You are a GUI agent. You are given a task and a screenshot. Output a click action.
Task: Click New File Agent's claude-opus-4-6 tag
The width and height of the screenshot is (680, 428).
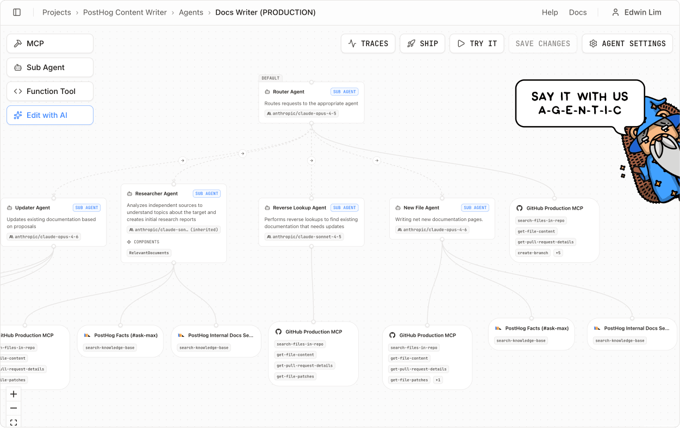pyautogui.click(x=432, y=230)
